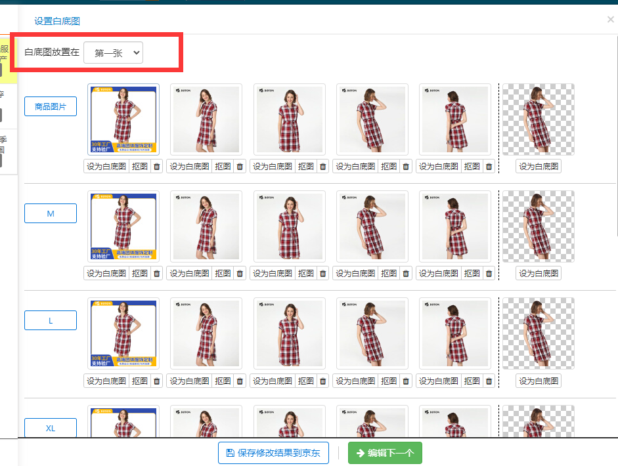Viewport: 618px width, 466px height.
Task: Click 设为白底图 under L row's back-view image
Action: [438, 381]
